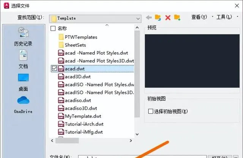Click the horizontal scroll-right arrow
This screenshot has height=158, width=243.
click(x=131, y=141)
